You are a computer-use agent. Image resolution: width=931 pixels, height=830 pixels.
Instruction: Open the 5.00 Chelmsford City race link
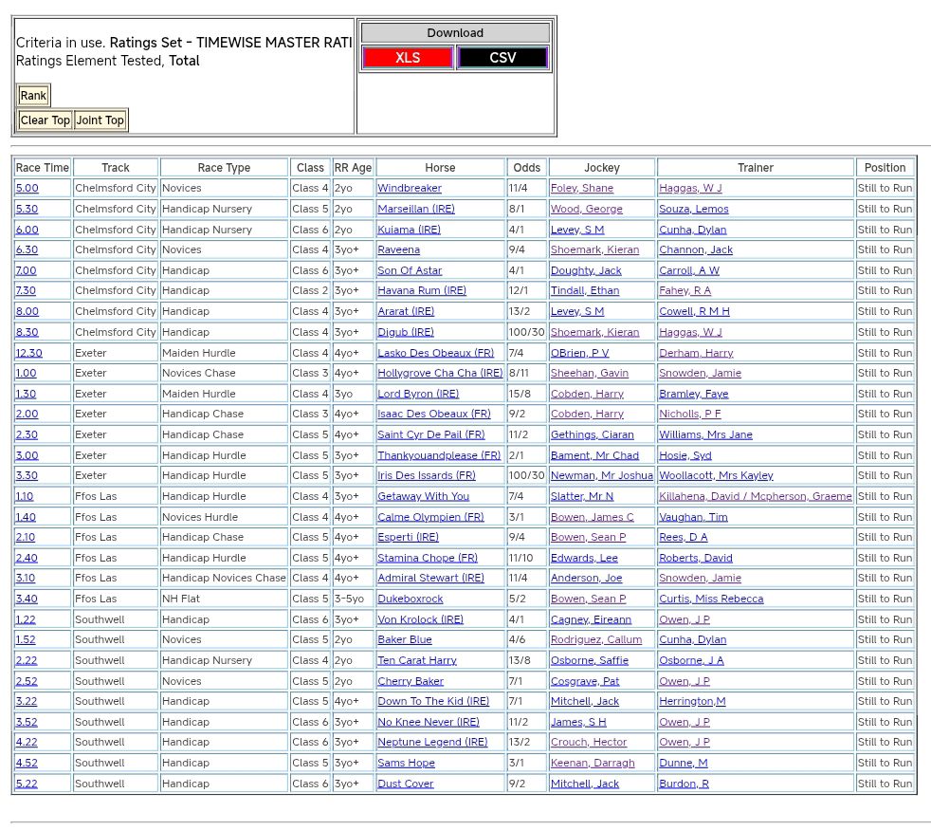[27, 189]
